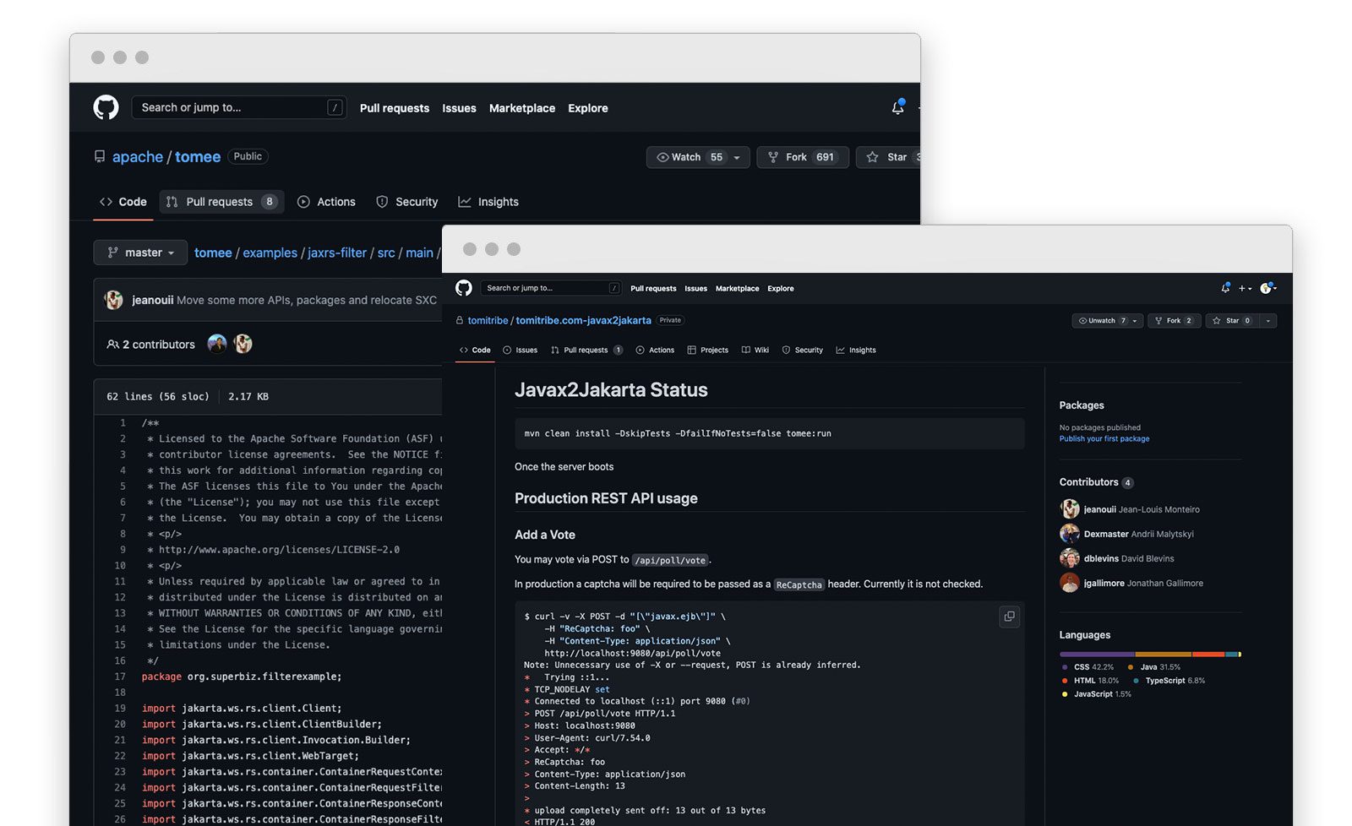Open Watch dropdown on apache/tomee
Screen dimensions: 1352x826
coord(698,157)
